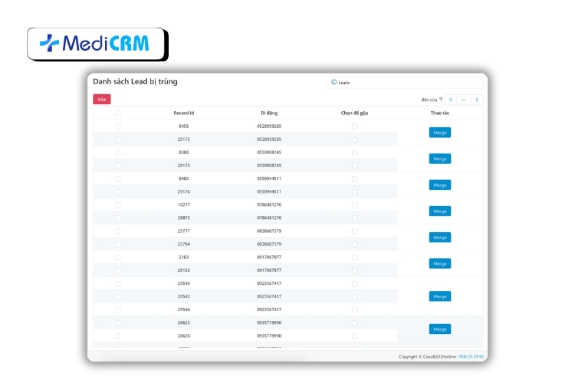Image resolution: width=575 pixels, height=383 pixels.
Task: Merge the duplicates with phone 0935779990
Action: click(440, 329)
